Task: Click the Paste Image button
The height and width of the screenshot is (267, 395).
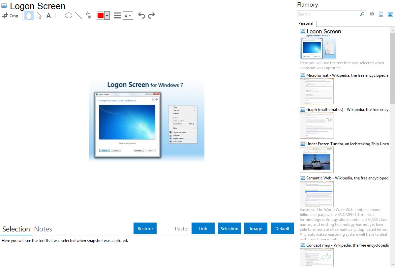Action: coord(256,228)
